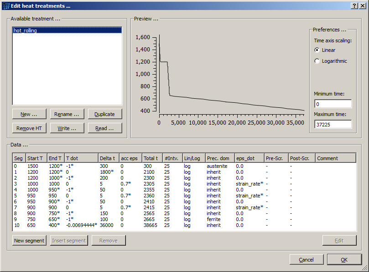Add a New segment to the table
Image resolution: width=369 pixels, height=272 pixels.
[29, 241]
